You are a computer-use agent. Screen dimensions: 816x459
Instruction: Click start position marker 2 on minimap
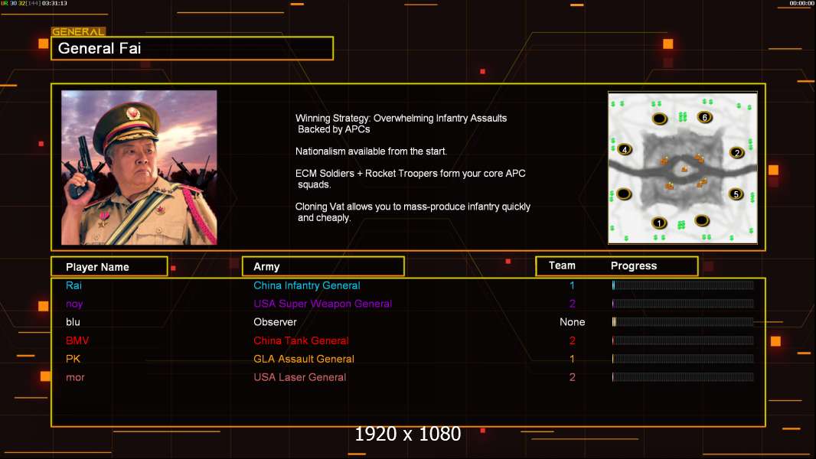(736, 152)
